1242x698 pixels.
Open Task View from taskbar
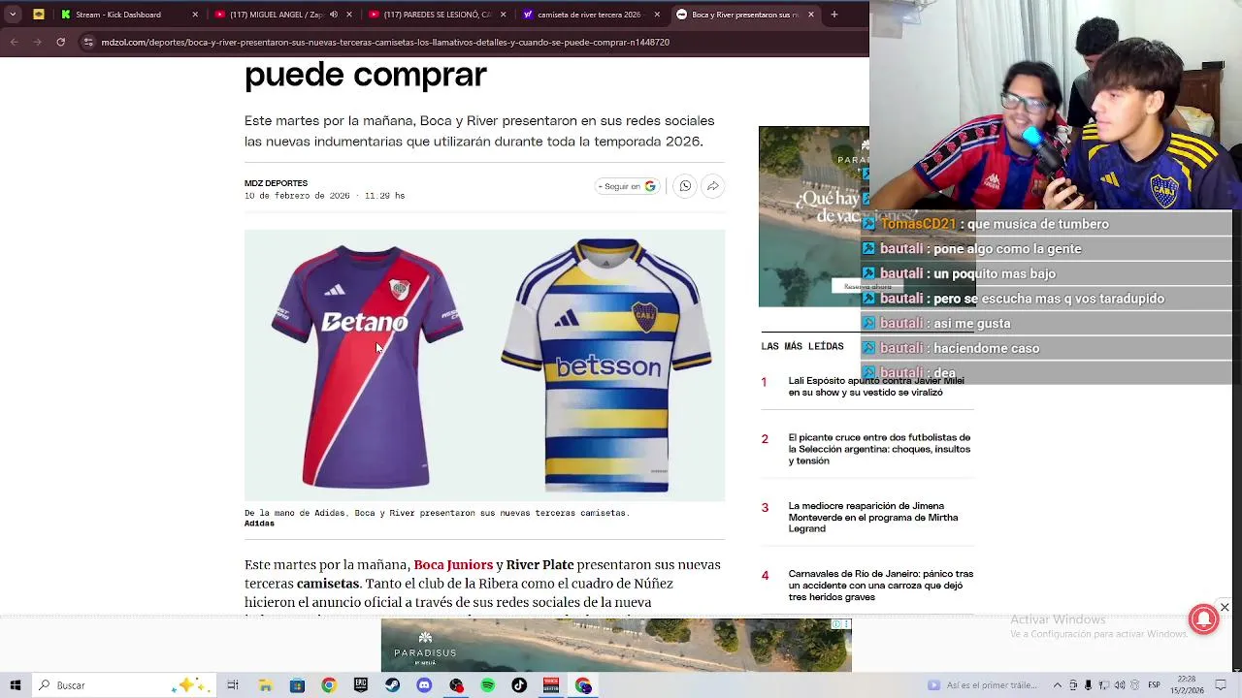(233, 685)
